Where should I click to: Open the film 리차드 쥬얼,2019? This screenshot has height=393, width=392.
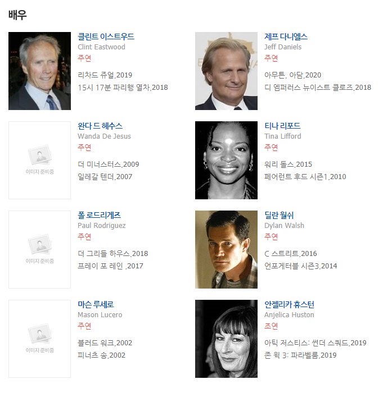pyautogui.click(x=105, y=75)
